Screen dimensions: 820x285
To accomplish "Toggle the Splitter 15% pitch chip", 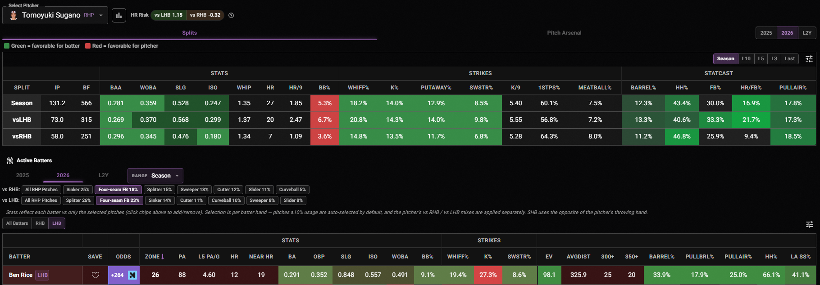I will 159,190.
